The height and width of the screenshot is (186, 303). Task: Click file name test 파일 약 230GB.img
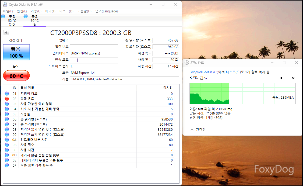click(x=215, y=109)
